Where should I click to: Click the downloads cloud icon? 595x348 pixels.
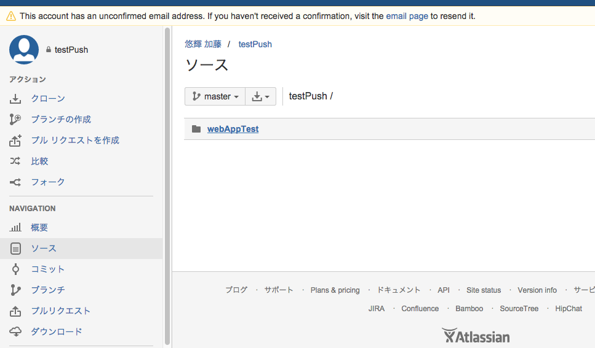pyautogui.click(x=15, y=331)
